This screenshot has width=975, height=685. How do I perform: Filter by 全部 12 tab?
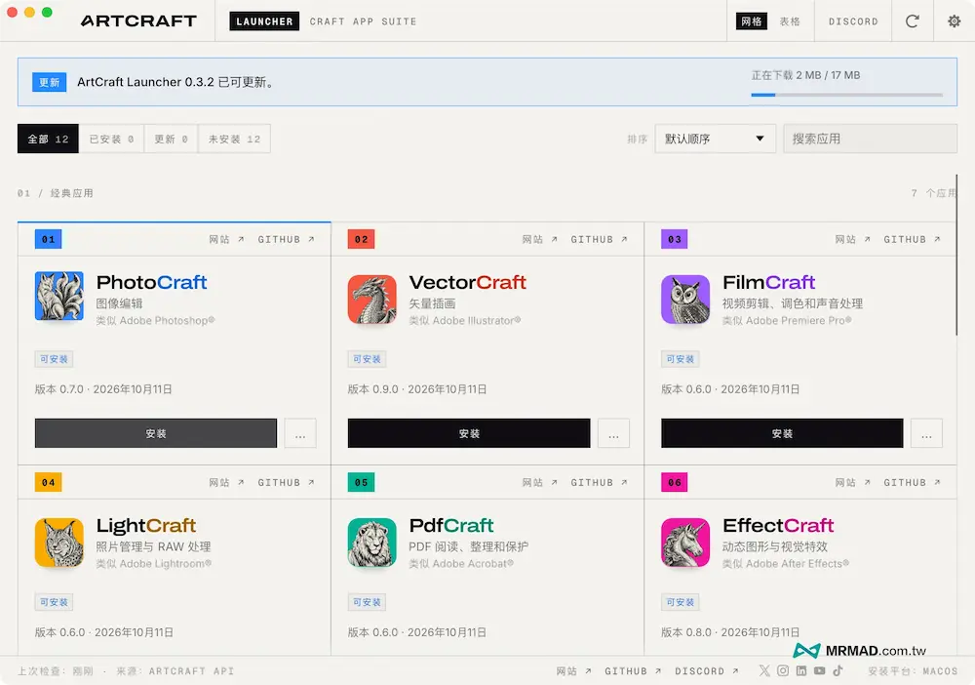(x=48, y=139)
